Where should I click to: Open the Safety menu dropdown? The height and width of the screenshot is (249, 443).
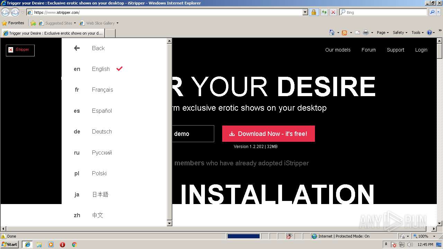[x=400, y=33]
